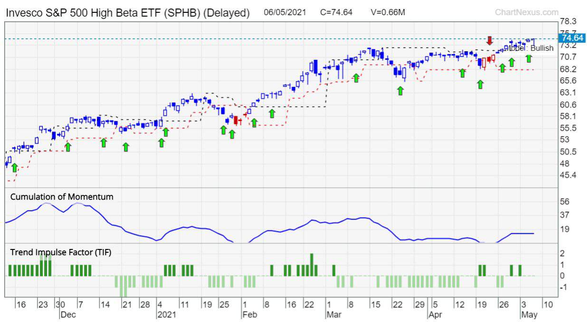Click the 58.1 price axis value
The height and width of the screenshot is (322, 587).
tap(568, 116)
